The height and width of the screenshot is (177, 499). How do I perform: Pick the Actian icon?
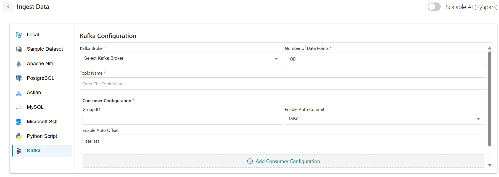click(19, 93)
